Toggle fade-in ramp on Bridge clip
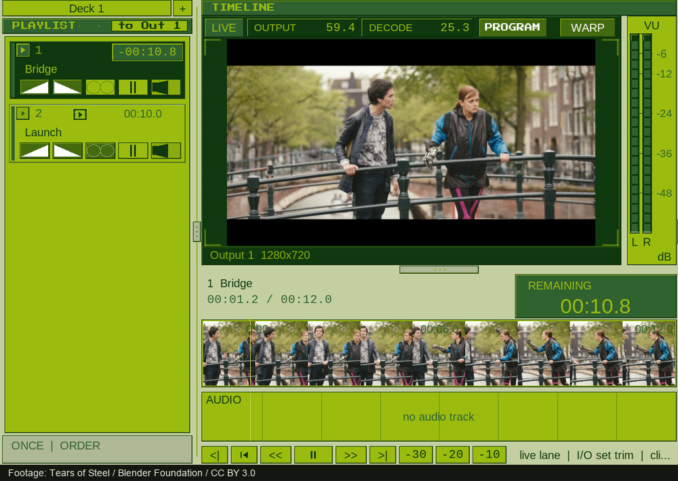678x481 pixels. tap(35, 87)
